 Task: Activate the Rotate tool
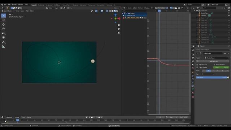click(x=3, y=29)
